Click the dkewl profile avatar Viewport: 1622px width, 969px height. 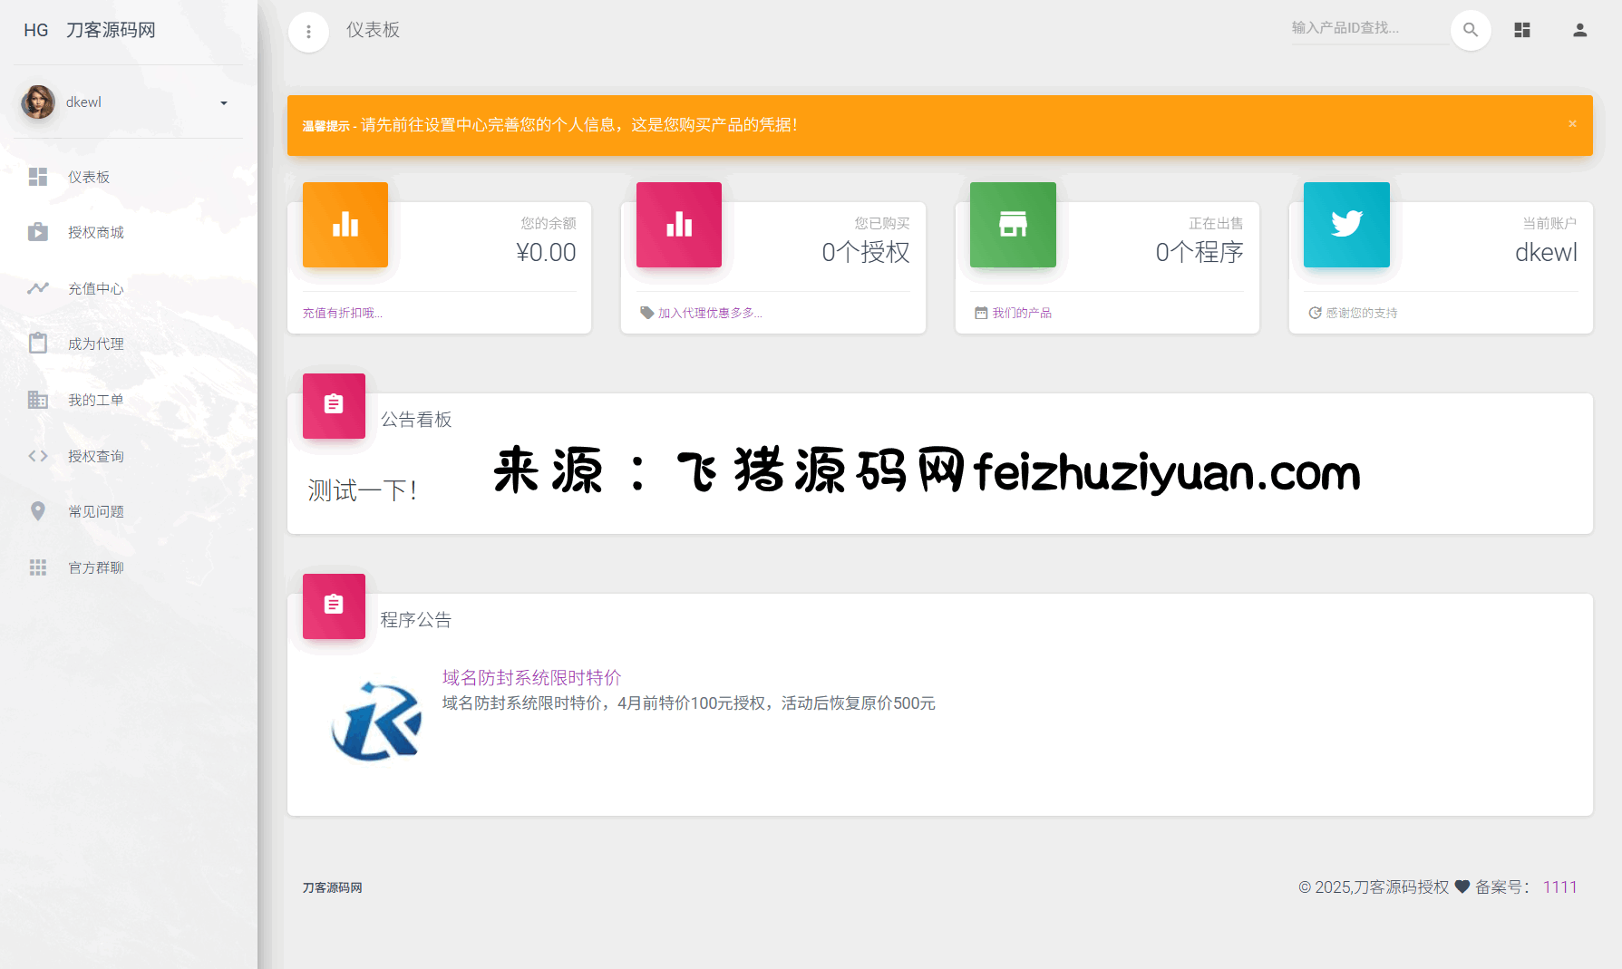pos(38,102)
